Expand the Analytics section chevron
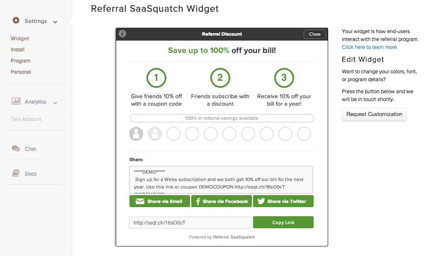 coord(55,103)
